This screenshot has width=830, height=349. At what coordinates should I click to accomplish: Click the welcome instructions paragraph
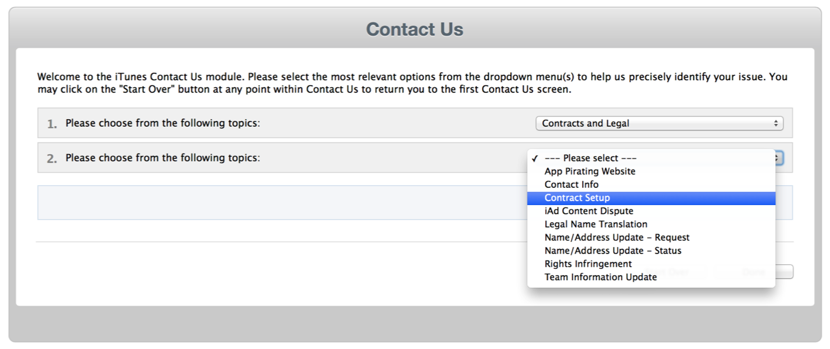[412, 83]
